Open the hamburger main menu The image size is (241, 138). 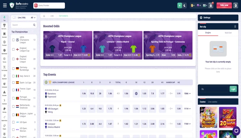coord(5,5)
